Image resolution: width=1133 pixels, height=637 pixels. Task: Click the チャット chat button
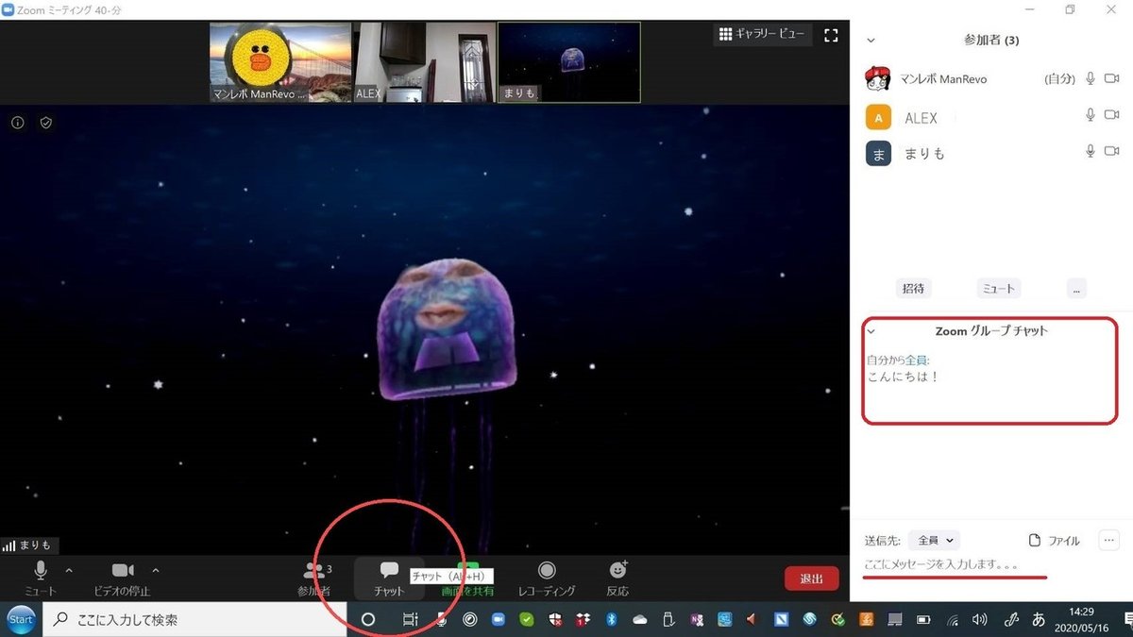389,578
